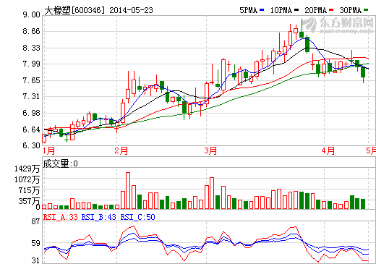
Task: Click the 1月 month axis label
Action: (49, 151)
